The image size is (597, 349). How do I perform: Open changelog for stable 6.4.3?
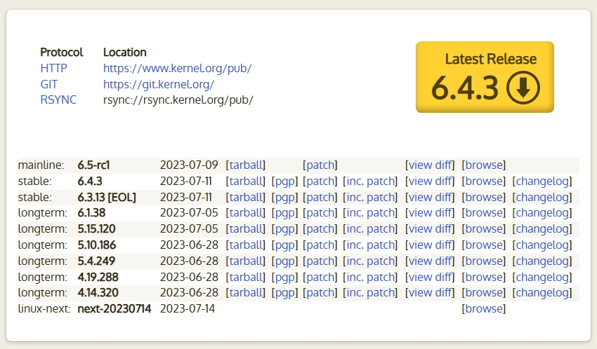point(542,182)
